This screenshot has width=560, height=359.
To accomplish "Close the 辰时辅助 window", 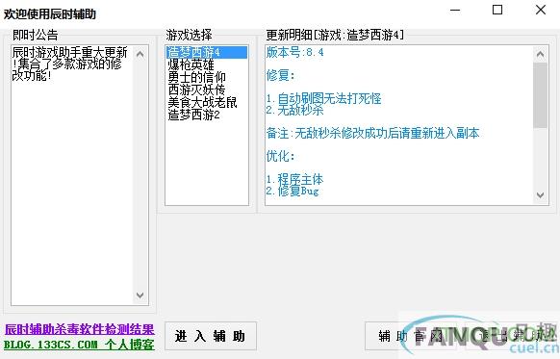I will click(541, 10).
